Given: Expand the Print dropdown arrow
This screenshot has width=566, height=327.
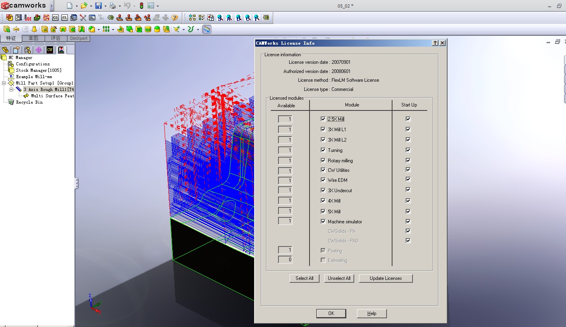Looking at the screenshot, I should tap(120, 6).
